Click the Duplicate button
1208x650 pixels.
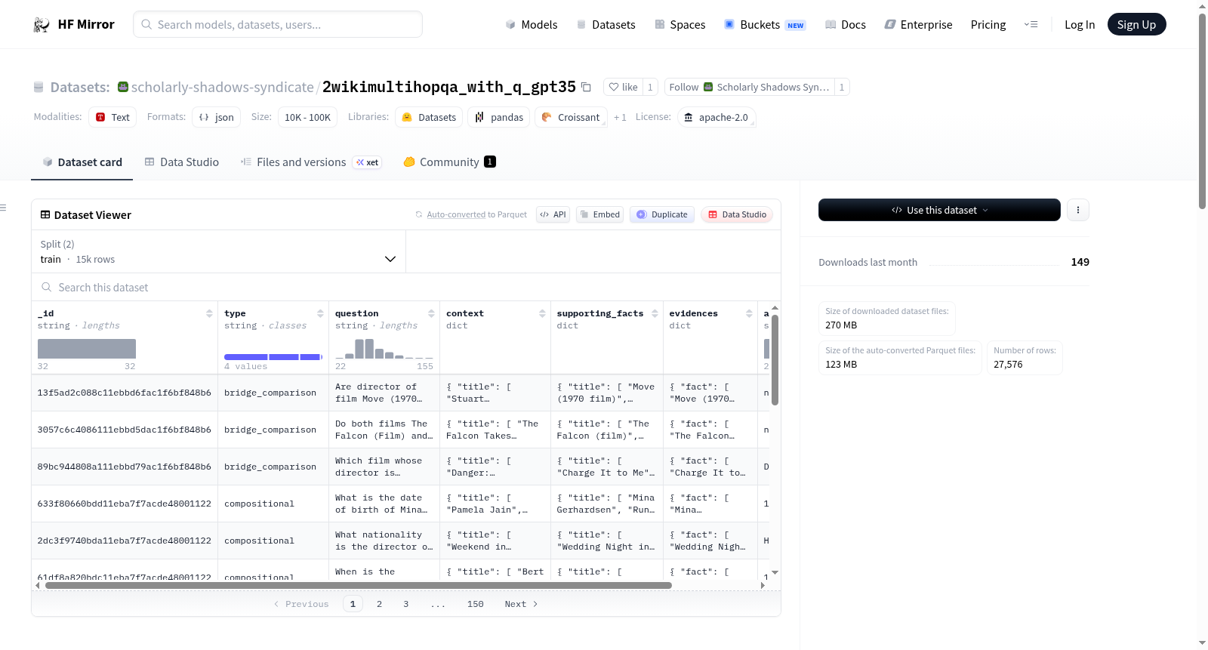pos(662,214)
